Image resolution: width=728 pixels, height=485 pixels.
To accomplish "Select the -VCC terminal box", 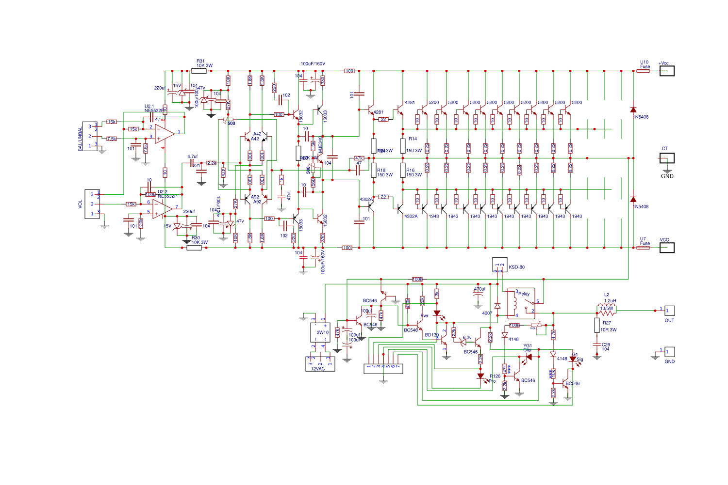I will [x=667, y=248].
